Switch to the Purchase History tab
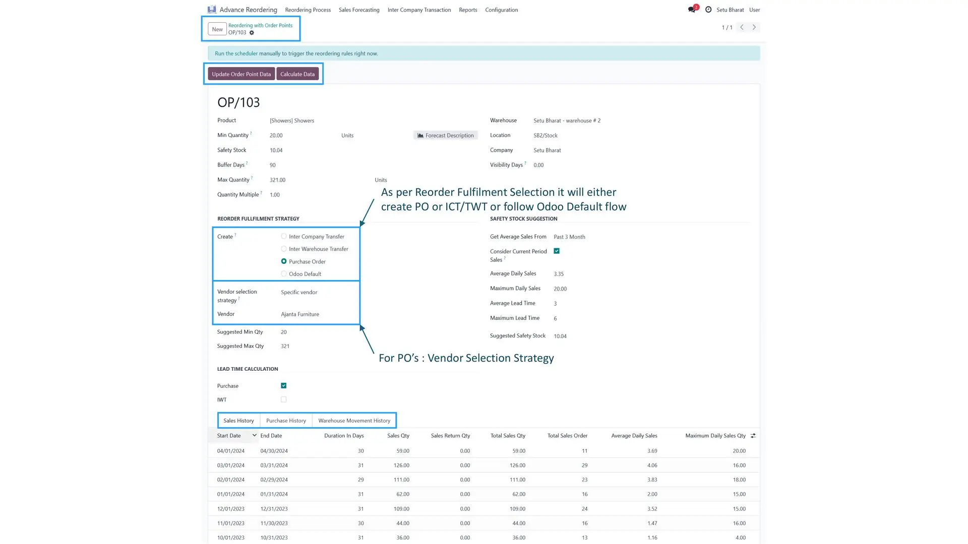 286,421
